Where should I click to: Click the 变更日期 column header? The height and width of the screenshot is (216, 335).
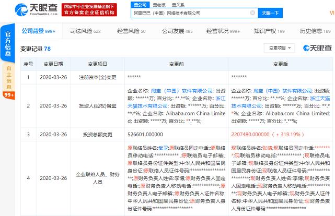point(53,64)
